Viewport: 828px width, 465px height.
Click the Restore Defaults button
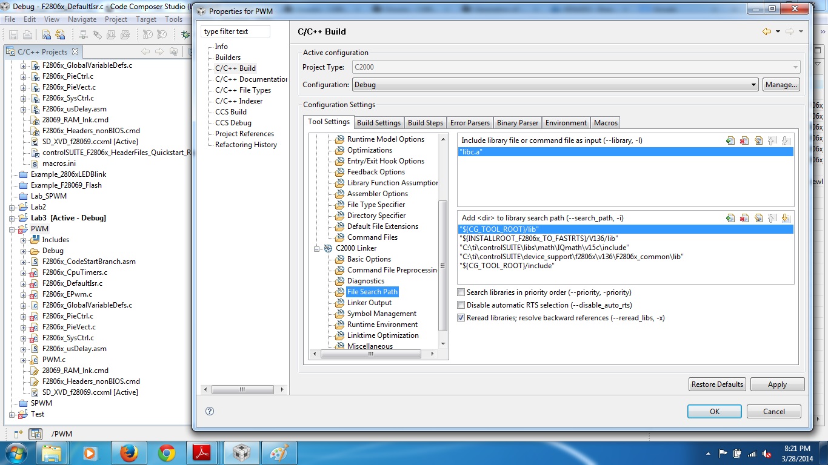click(716, 384)
